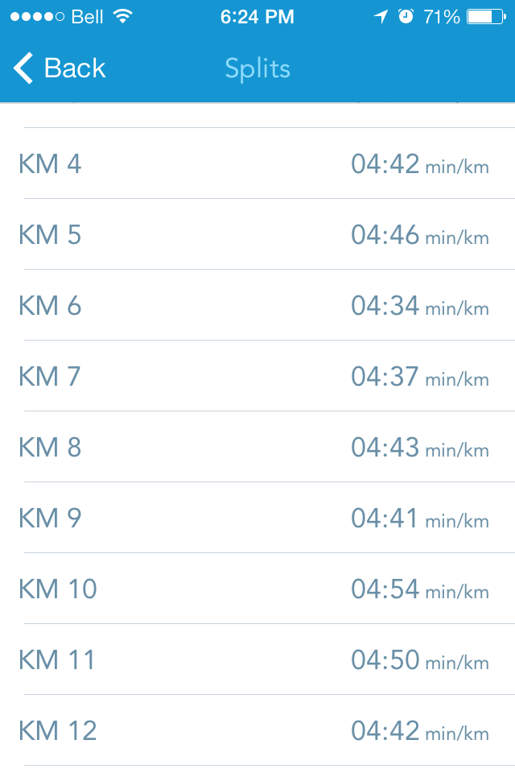Tap the location services arrow icon
Screen dimensions: 515x773
tap(381, 16)
